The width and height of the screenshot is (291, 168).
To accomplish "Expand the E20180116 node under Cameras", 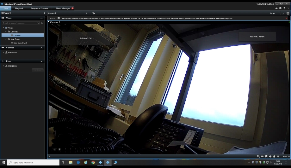I will click(3, 52).
